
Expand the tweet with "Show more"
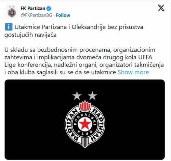click(x=133, y=72)
